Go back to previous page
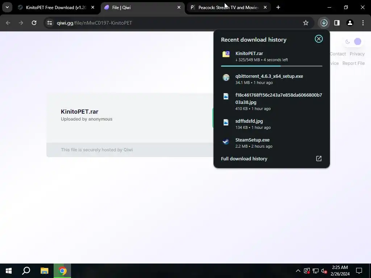Viewport: 371px width, 278px height. 8,23
